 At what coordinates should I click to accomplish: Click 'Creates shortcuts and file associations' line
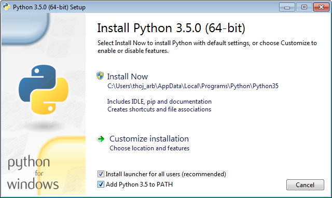(159, 109)
